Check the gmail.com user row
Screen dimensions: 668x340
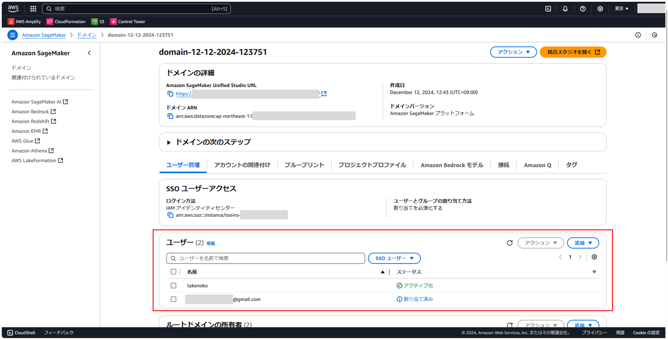click(174, 299)
